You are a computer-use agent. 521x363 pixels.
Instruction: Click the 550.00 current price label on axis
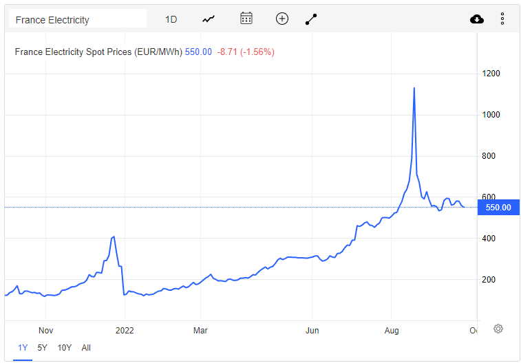click(x=498, y=208)
